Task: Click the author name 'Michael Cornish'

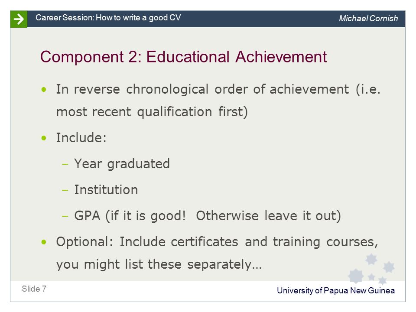Action: 368,18
